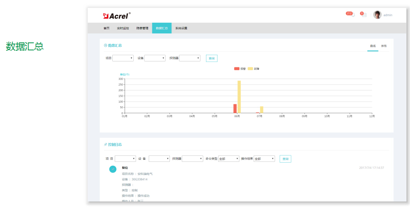Open the 系统设置 menu item
Screen dimensions: 410x207
tap(181, 28)
